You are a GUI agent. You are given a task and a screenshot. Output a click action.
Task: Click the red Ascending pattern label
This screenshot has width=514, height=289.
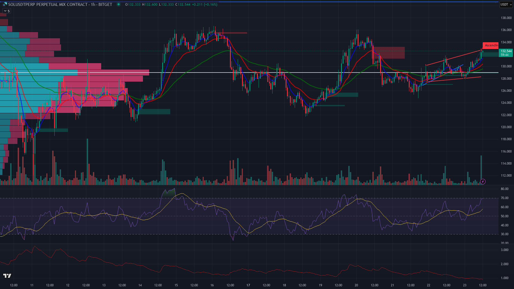point(490,45)
